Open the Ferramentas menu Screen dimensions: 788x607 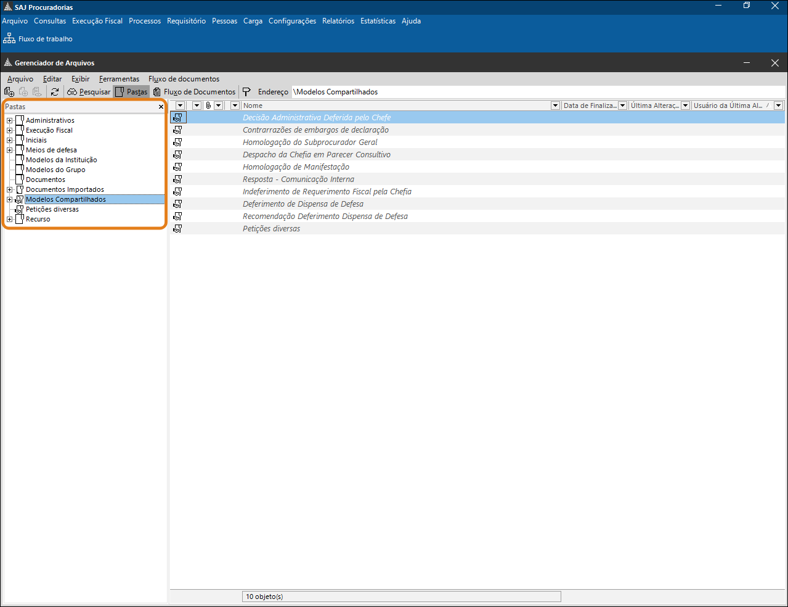[119, 79]
